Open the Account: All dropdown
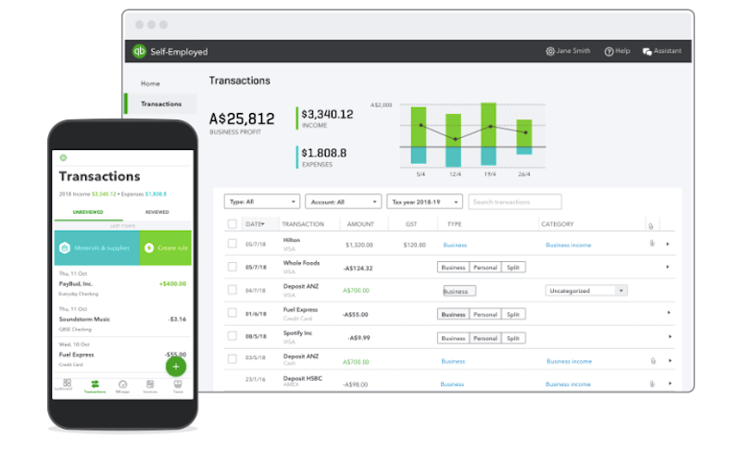The image size is (741, 450). coord(343,202)
